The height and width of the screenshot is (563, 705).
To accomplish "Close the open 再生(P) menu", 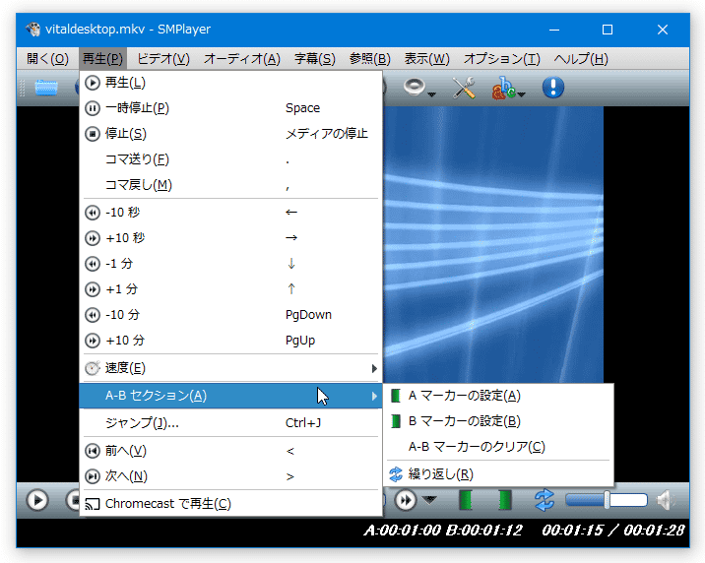I will [102, 59].
